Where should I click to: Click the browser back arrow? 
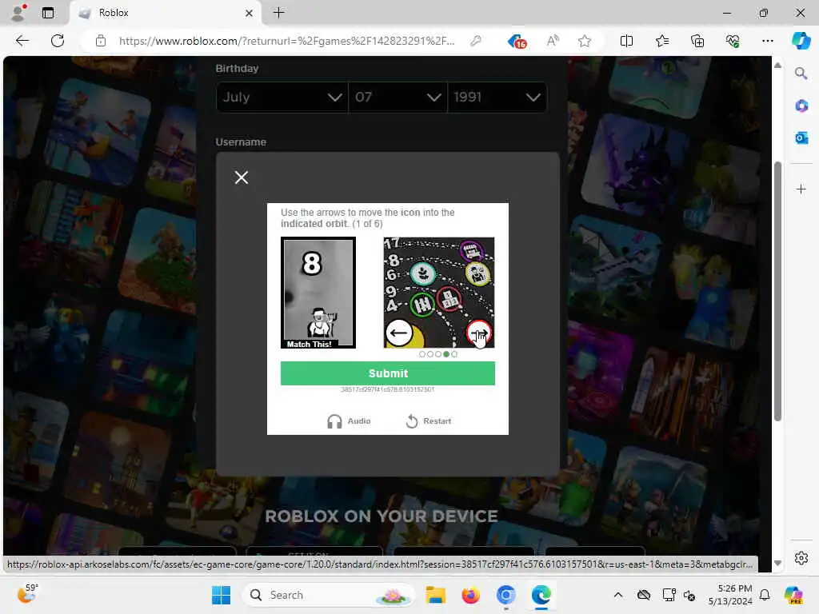click(x=22, y=41)
